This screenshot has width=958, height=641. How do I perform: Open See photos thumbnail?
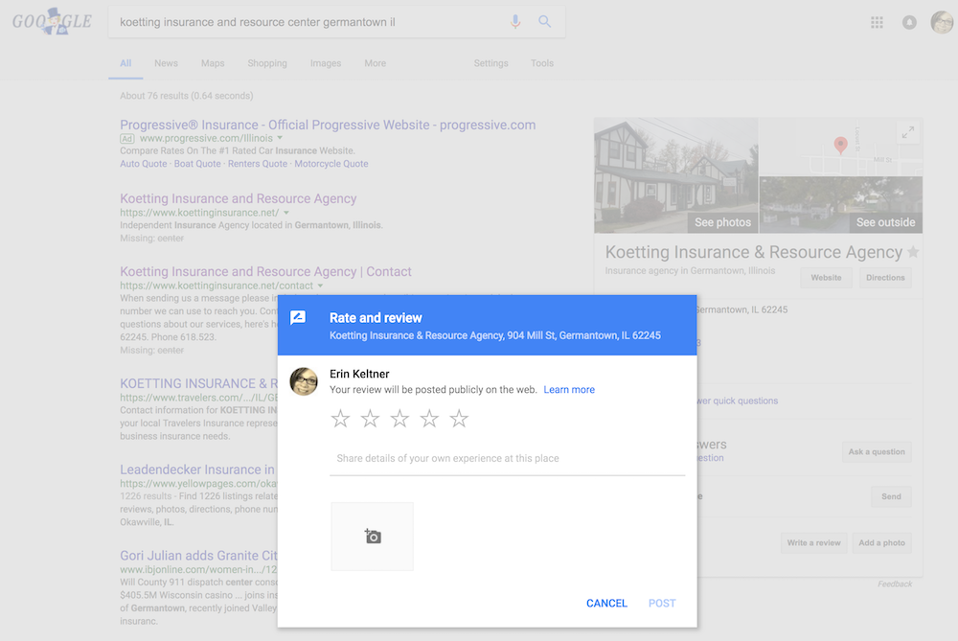click(675, 175)
